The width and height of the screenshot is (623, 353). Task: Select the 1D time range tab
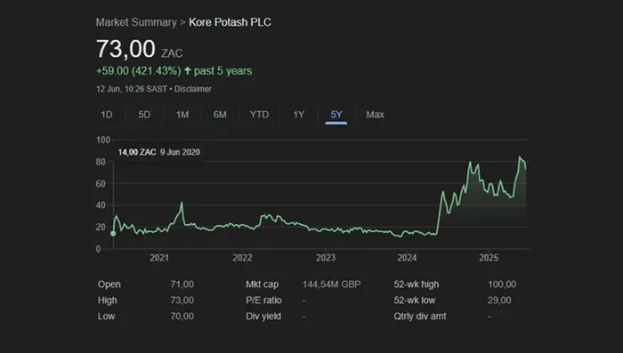[x=107, y=115]
